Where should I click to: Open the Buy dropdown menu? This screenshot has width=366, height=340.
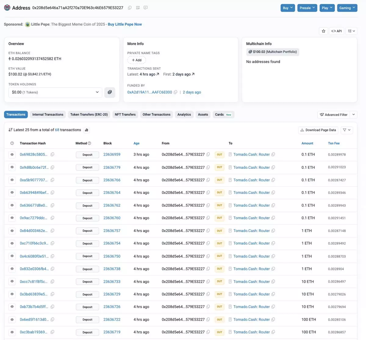point(288,8)
